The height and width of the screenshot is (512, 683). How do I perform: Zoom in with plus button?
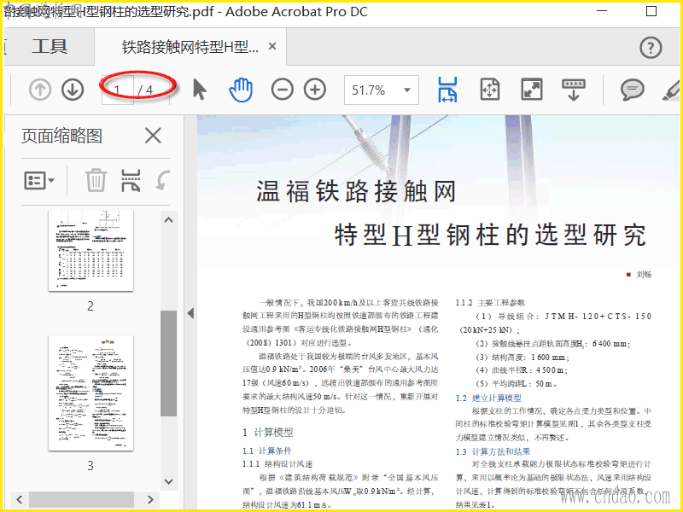tap(315, 90)
